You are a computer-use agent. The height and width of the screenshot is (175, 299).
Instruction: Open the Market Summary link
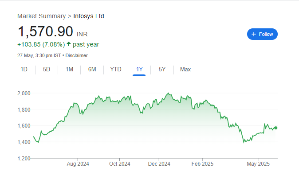41,16
